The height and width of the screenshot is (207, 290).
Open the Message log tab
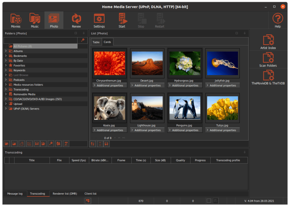15,194
